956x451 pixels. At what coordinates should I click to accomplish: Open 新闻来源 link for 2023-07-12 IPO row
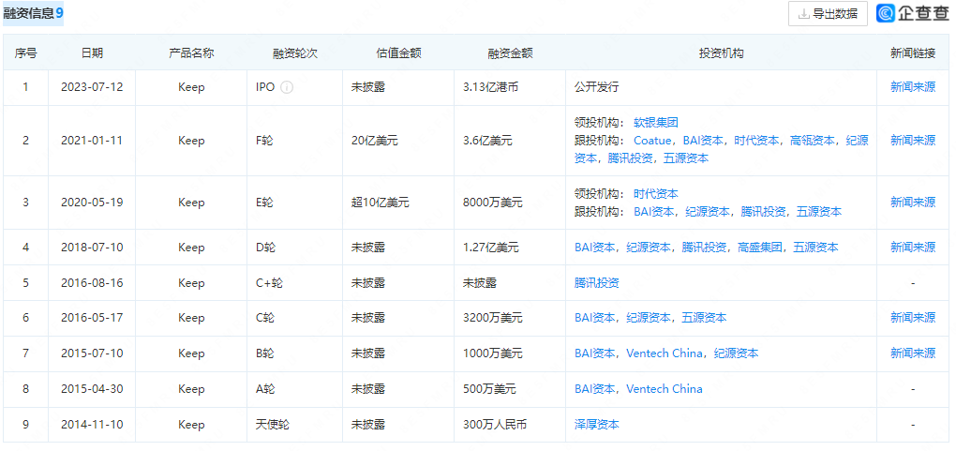tap(913, 87)
